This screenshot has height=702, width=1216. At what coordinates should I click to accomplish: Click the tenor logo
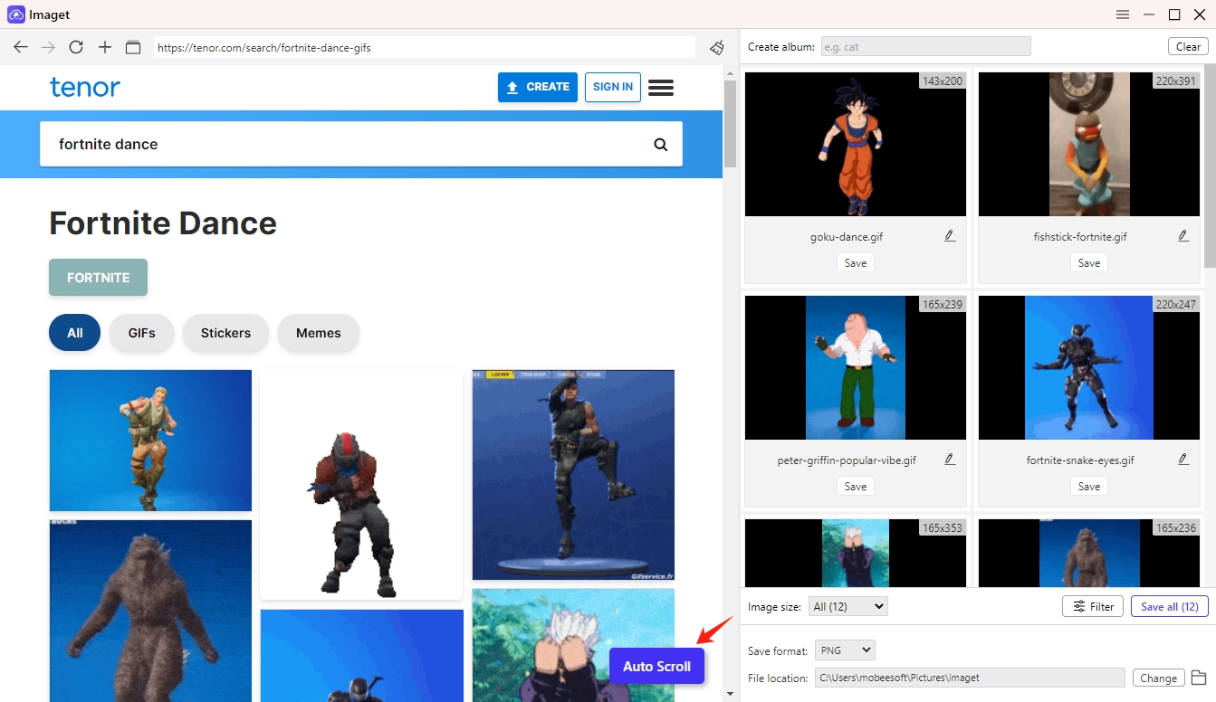[85, 87]
